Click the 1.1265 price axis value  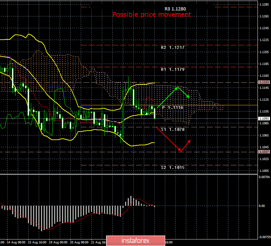click(x=264, y=16)
